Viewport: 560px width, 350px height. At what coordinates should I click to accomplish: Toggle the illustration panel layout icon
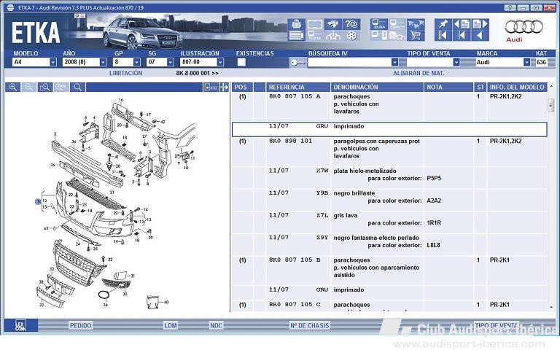(211, 87)
